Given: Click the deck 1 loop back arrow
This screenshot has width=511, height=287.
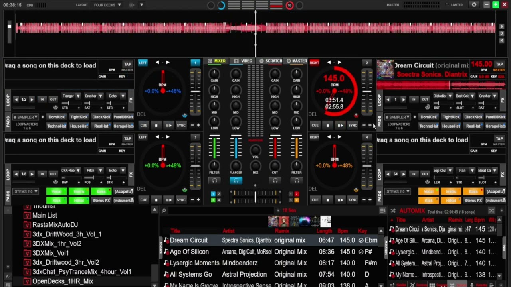Looking at the screenshot, I should tap(16, 99).
